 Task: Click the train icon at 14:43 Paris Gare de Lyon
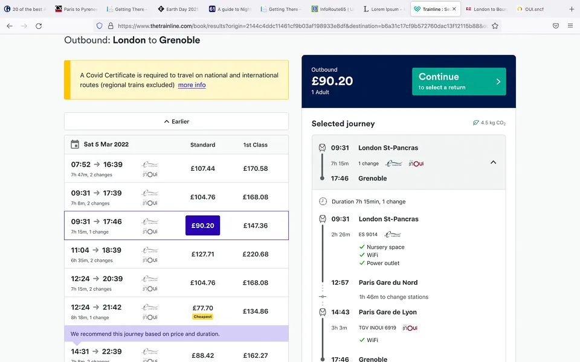coord(323,312)
